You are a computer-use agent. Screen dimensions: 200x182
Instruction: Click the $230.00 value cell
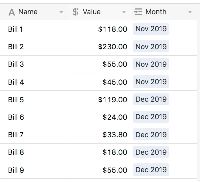click(100, 47)
